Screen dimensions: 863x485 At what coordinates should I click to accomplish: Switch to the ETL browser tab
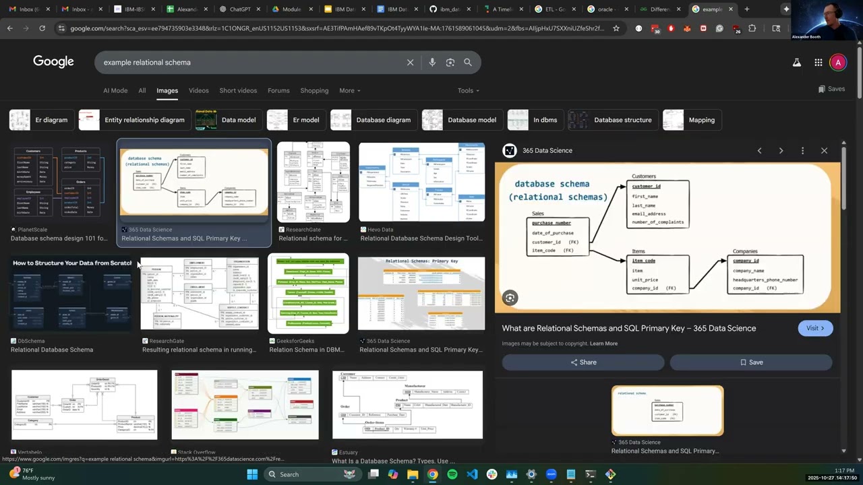[x=555, y=9]
